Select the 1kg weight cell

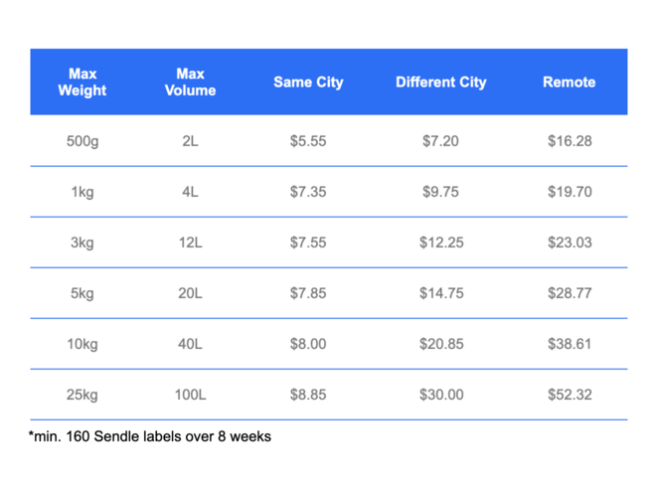(x=82, y=192)
